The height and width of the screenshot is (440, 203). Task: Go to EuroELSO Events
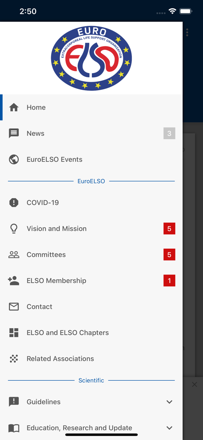(x=91, y=159)
